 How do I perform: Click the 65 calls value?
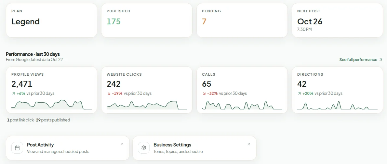[x=207, y=84]
